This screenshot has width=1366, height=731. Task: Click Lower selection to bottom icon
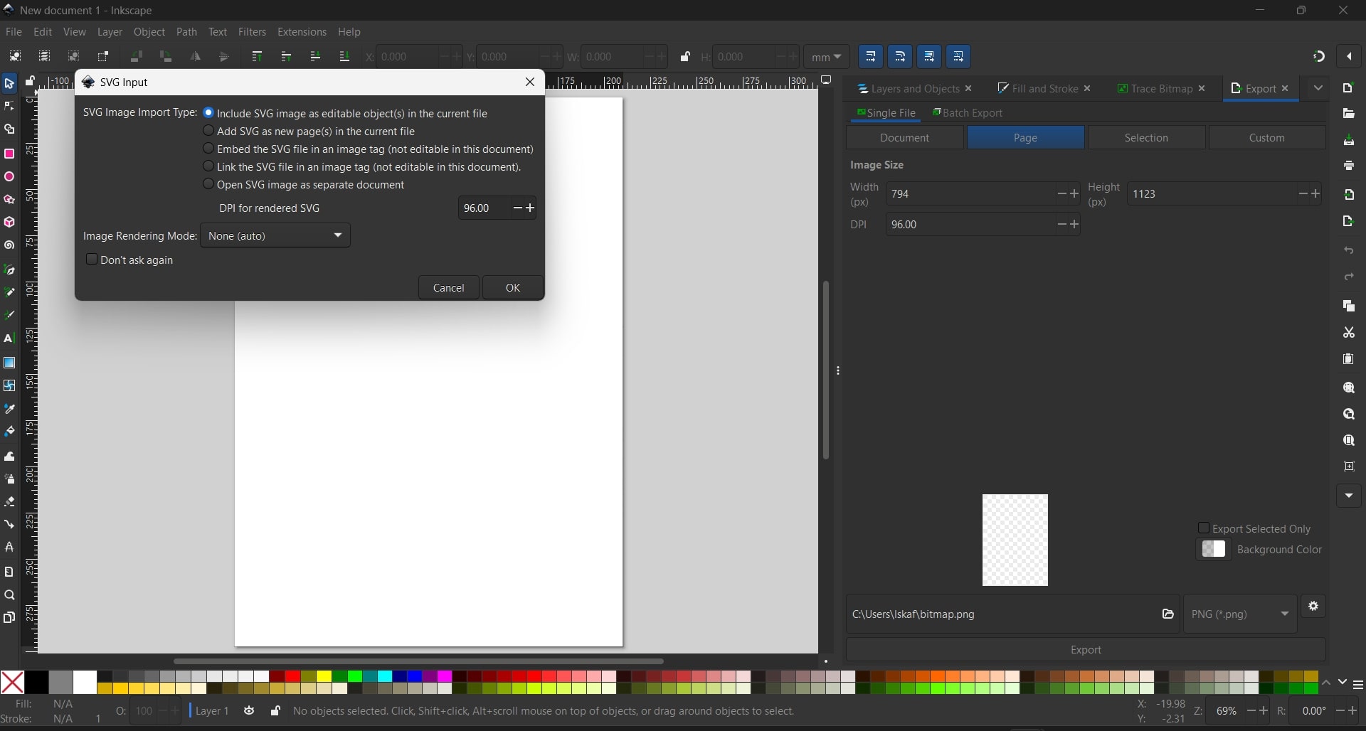click(x=344, y=57)
